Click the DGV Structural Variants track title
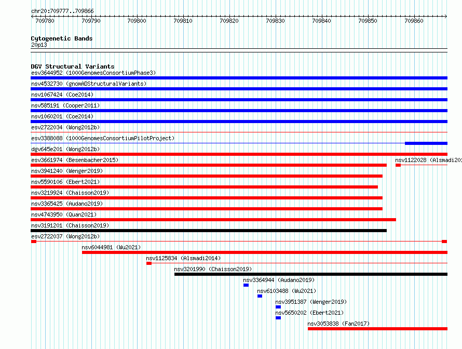462x349 pixels. pos(73,66)
